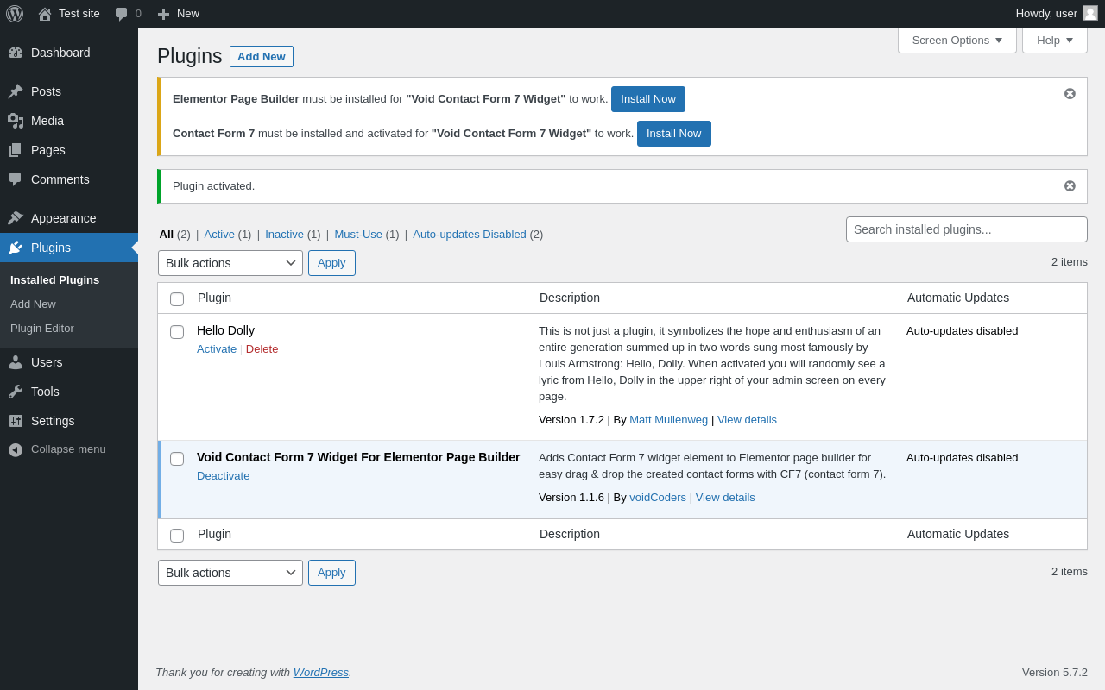Click the bottom Apply button
This screenshot has height=690, width=1105.
point(331,573)
